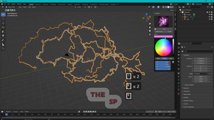The height and width of the screenshot is (120, 214).
Task: Select the Rotate tool
Action: pos(3,27)
